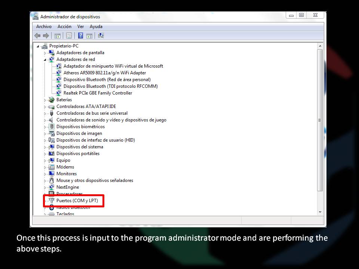Select Adaptador de minipuerto WiFi virtual de Microsoft
Image resolution: width=359 pixels, height=269 pixels.
click(x=113, y=66)
